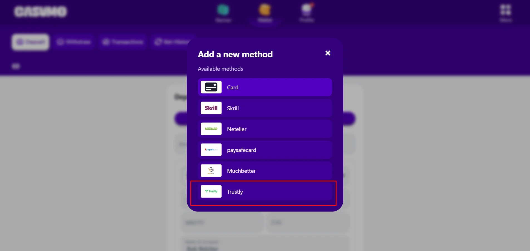Click the Muchbetter logo icon

(x=211, y=171)
